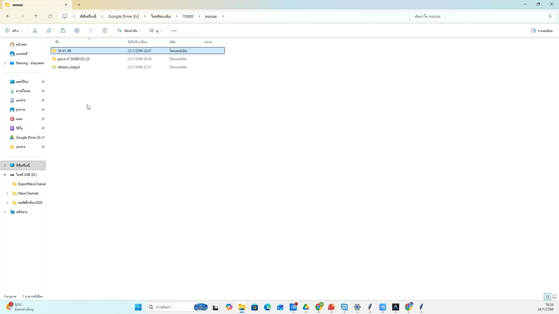Click the Rename icon in toolbar
Screen dimensions: 559x314
pos(77,31)
